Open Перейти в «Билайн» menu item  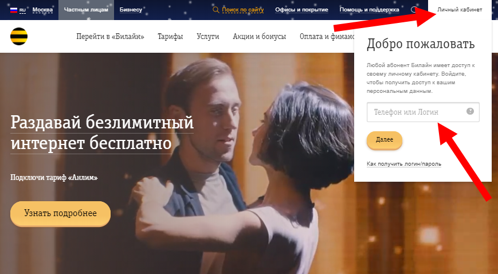pyautogui.click(x=110, y=37)
